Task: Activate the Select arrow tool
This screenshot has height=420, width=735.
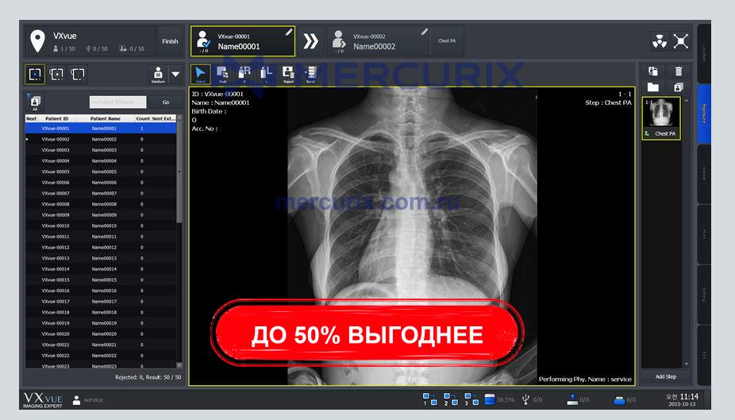Action: 200,75
